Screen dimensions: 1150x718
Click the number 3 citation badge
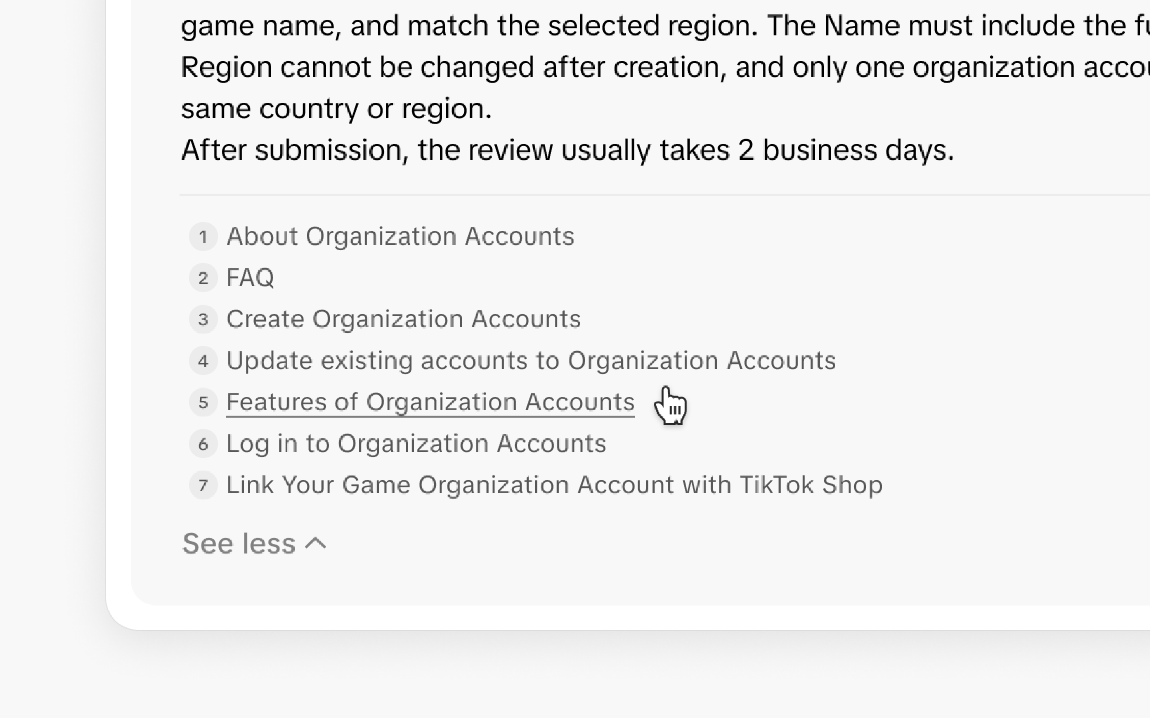pyautogui.click(x=203, y=319)
